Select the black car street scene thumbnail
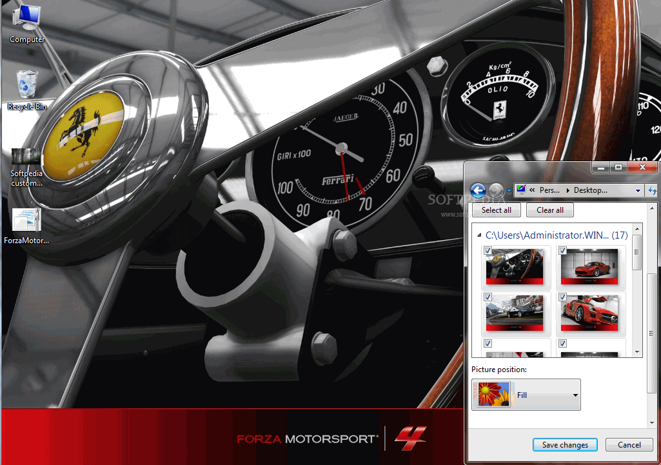Viewport: 661px width, 465px height. coord(515,313)
